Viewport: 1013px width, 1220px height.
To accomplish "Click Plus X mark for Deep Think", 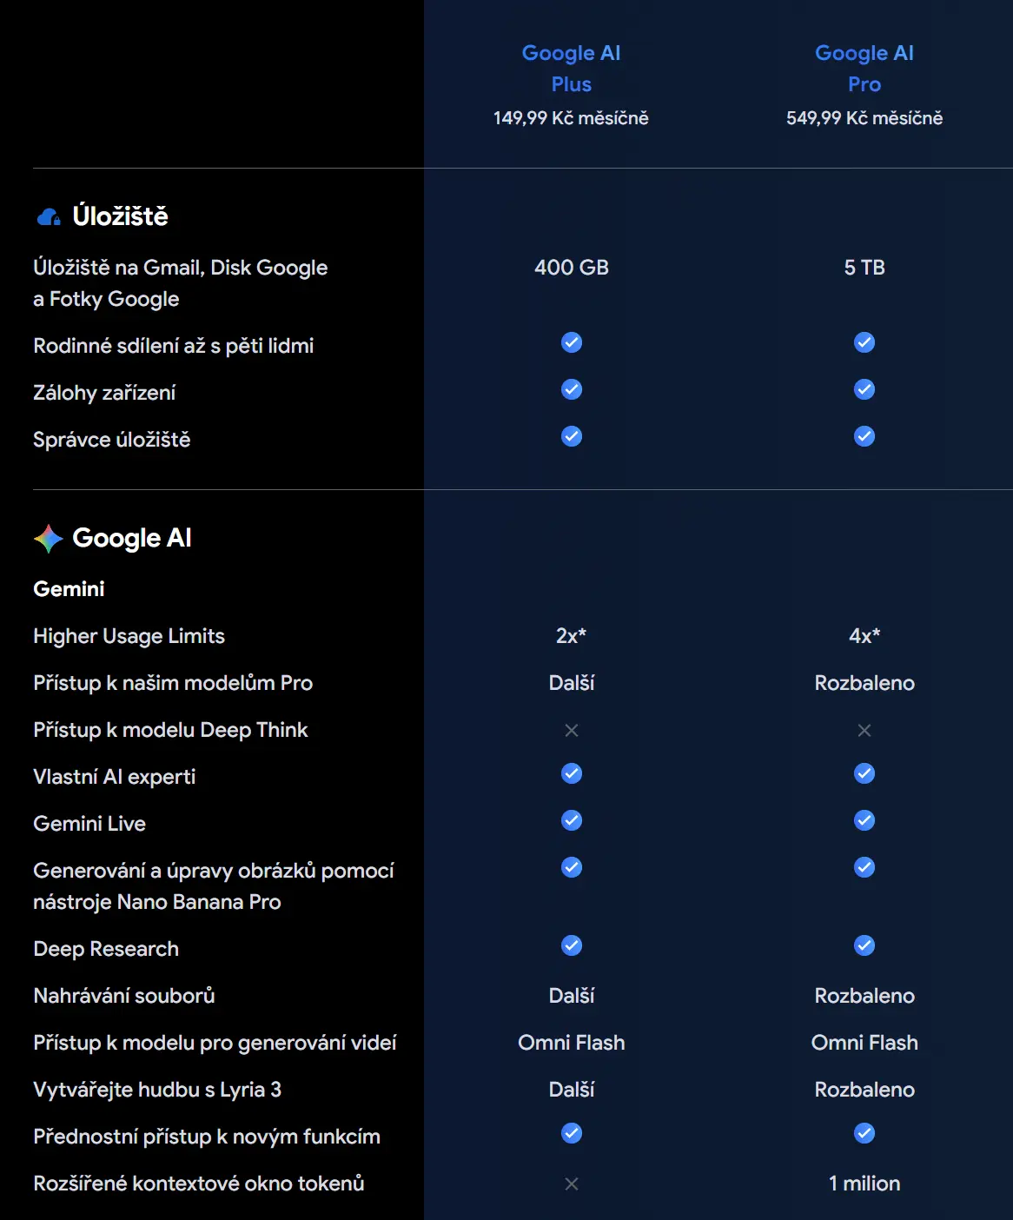I will [572, 731].
